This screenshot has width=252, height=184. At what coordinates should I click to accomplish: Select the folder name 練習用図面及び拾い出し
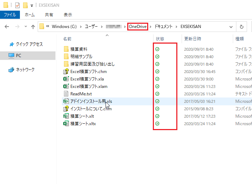[x=92, y=64]
